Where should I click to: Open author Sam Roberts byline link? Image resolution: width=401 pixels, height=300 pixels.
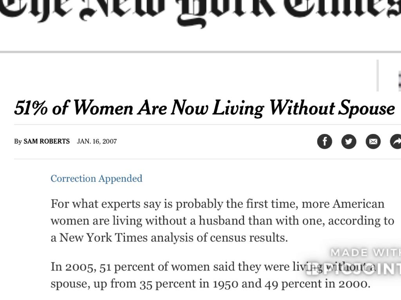coord(47,141)
